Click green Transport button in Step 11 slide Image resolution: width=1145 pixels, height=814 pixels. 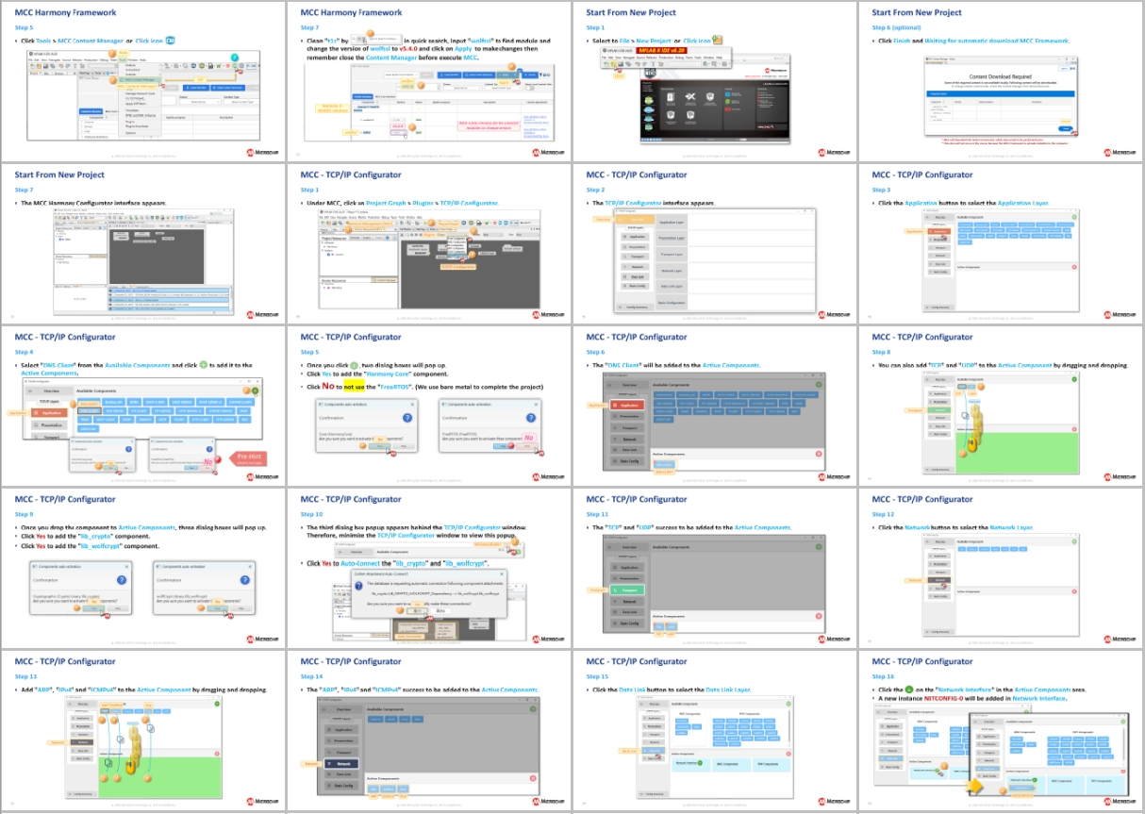[627, 590]
